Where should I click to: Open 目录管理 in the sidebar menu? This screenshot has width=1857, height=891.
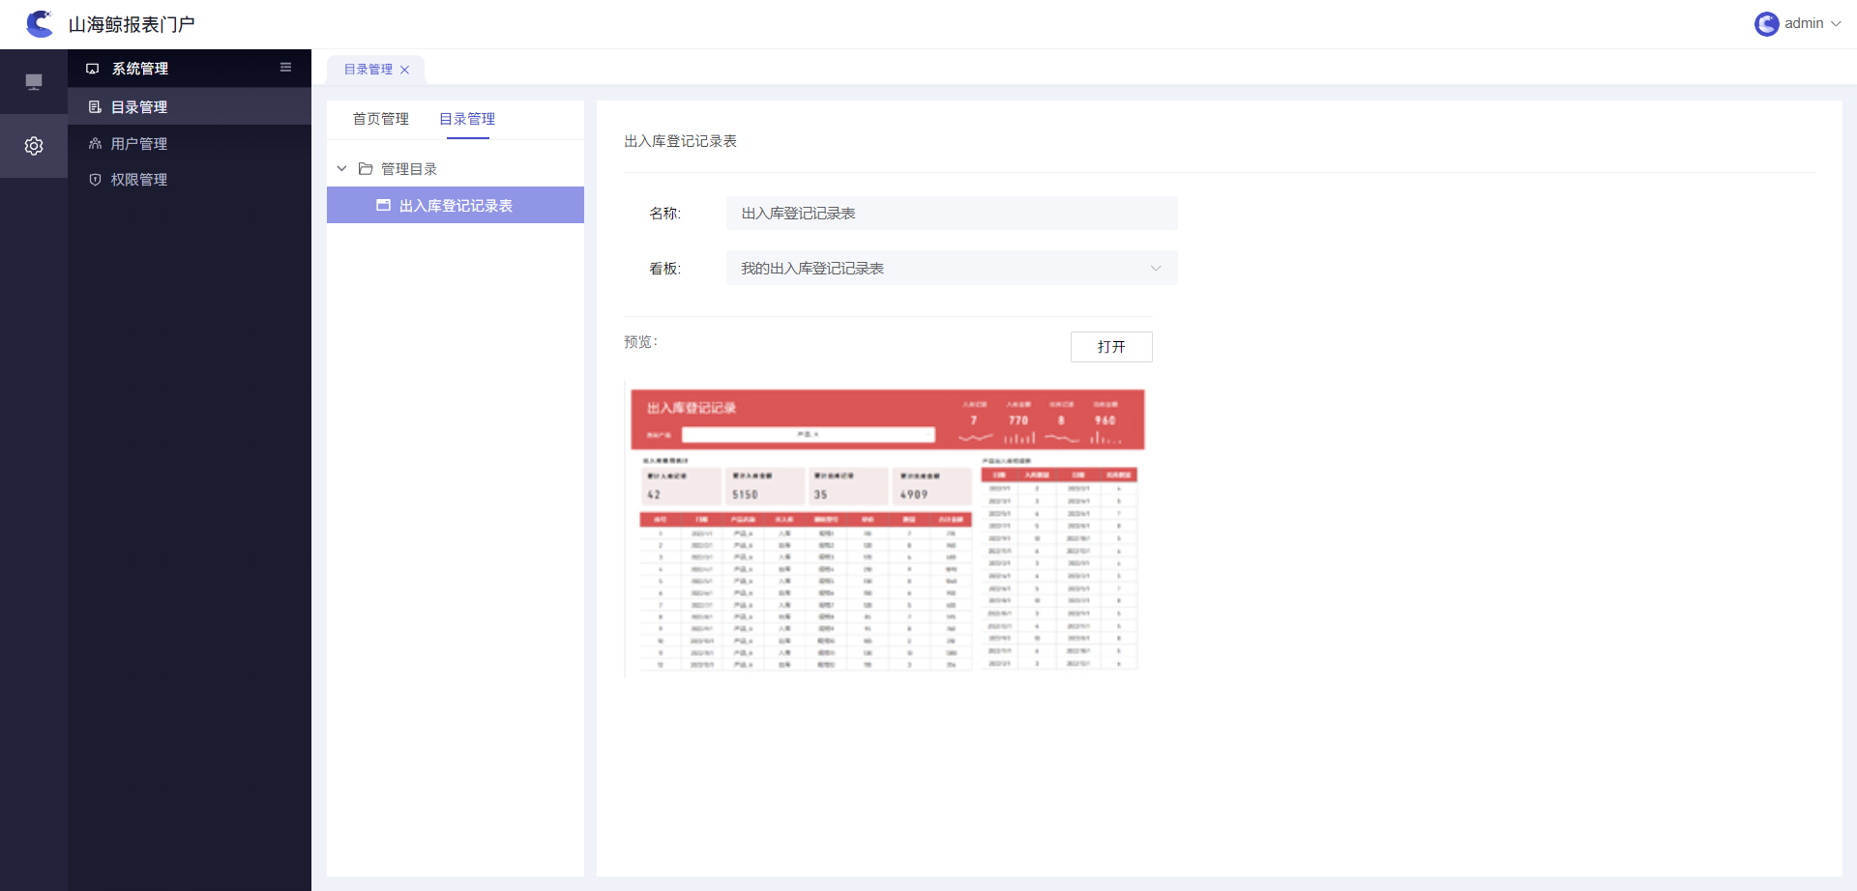click(190, 106)
